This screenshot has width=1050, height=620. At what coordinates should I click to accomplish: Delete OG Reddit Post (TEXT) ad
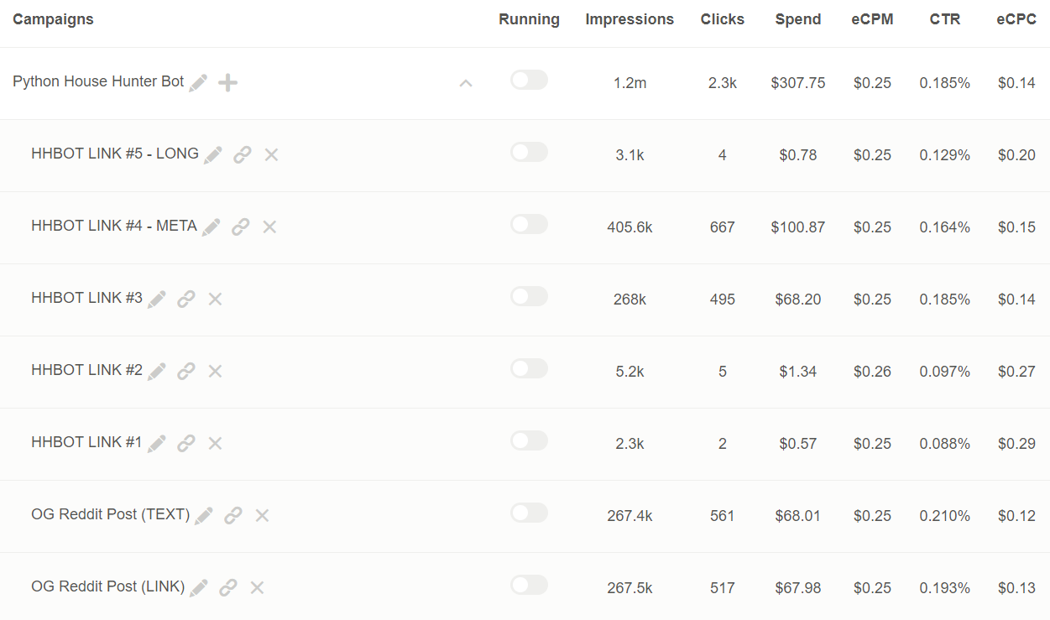point(262,515)
